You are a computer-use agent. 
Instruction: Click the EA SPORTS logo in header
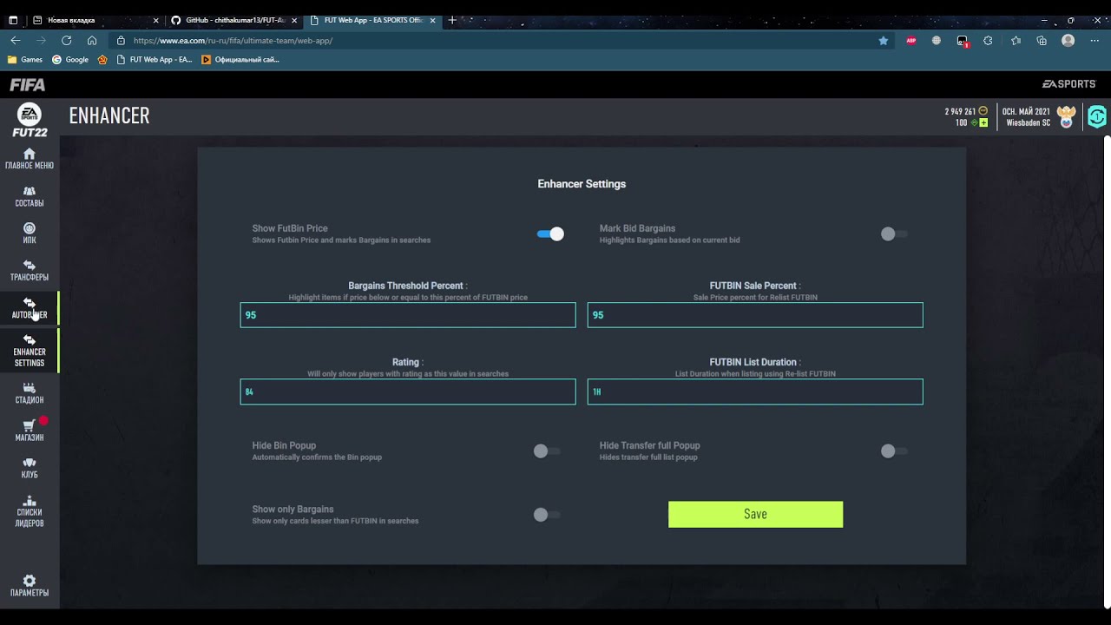click(x=1068, y=84)
